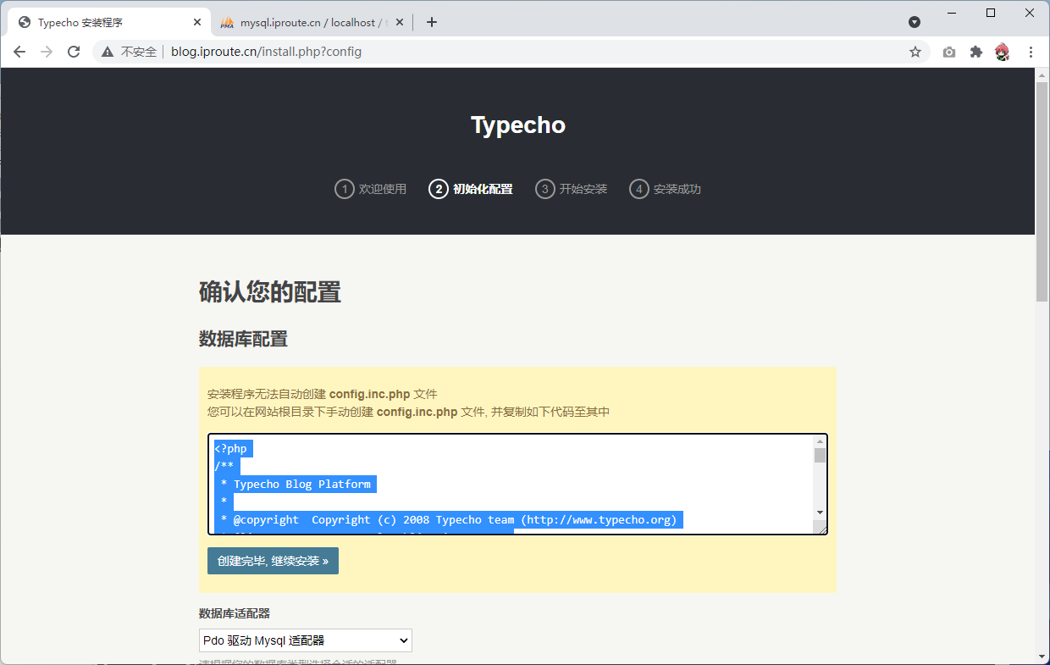
Task: Close the mysql.iproute.cn phpMyAdmin tab
Action: coord(400,22)
